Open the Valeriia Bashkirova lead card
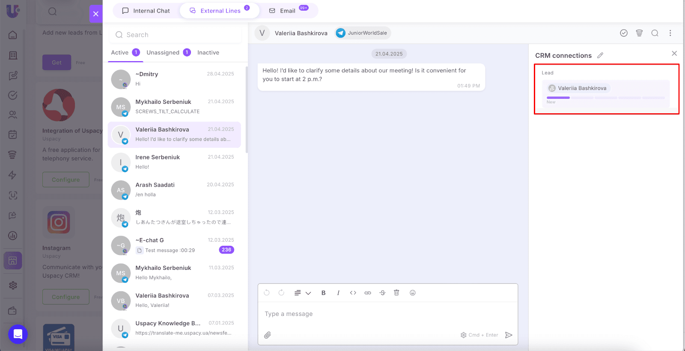Screen dimensions: 685x351 tap(581, 88)
